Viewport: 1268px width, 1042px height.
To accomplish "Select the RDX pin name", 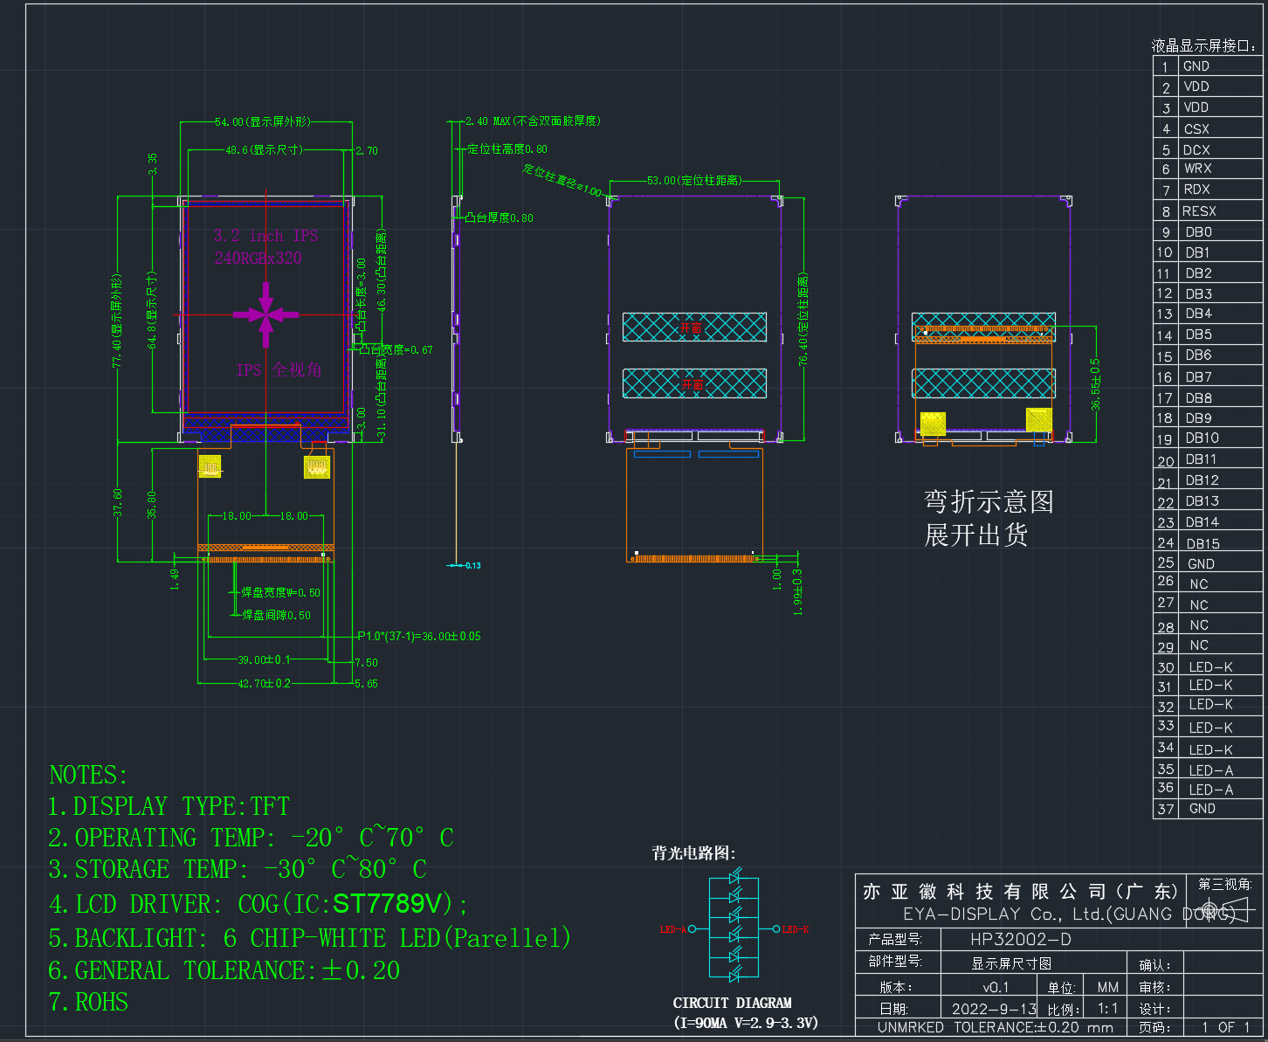I will coord(1196,190).
